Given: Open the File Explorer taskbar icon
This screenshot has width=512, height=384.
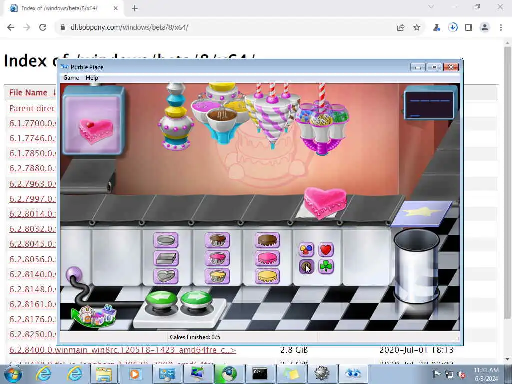Looking at the screenshot, I should (x=104, y=374).
